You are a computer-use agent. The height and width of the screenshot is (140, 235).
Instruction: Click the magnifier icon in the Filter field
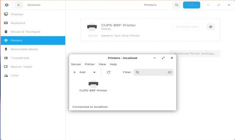137,72
